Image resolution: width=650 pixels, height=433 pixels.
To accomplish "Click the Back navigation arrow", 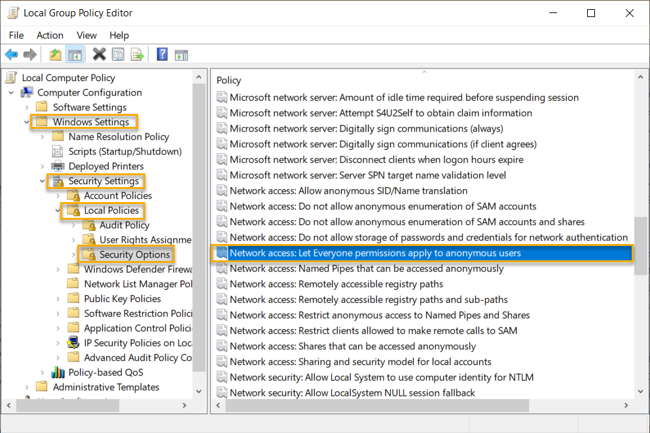I will pyautogui.click(x=11, y=54).
